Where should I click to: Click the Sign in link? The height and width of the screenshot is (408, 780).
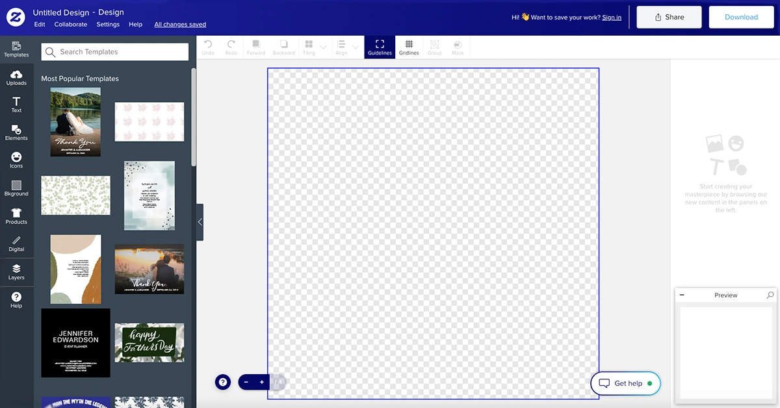pos(611,18)
